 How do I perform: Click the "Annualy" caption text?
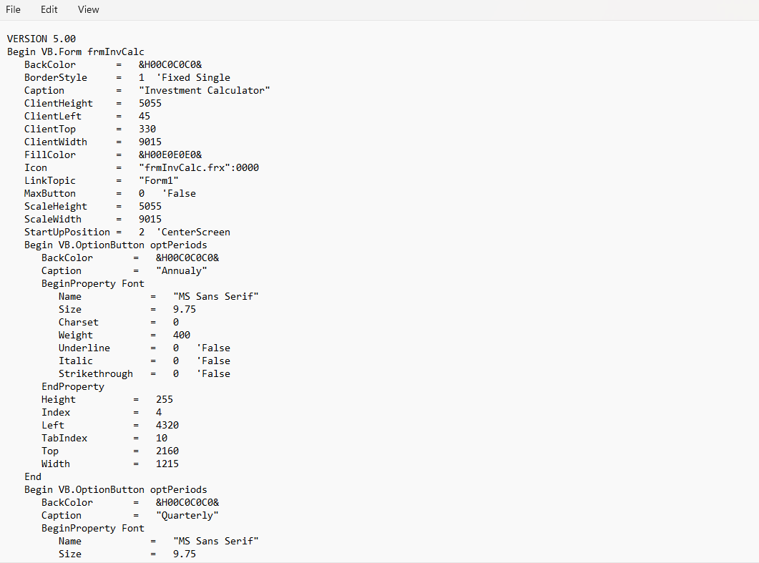pos(182,270)
